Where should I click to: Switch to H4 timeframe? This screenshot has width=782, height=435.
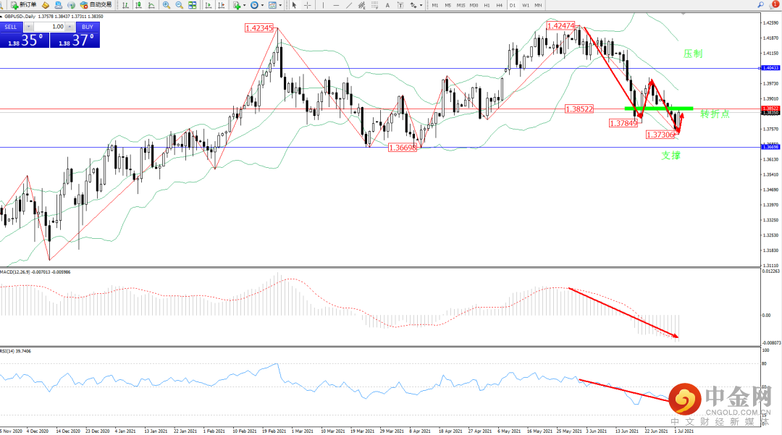[499, 5]
